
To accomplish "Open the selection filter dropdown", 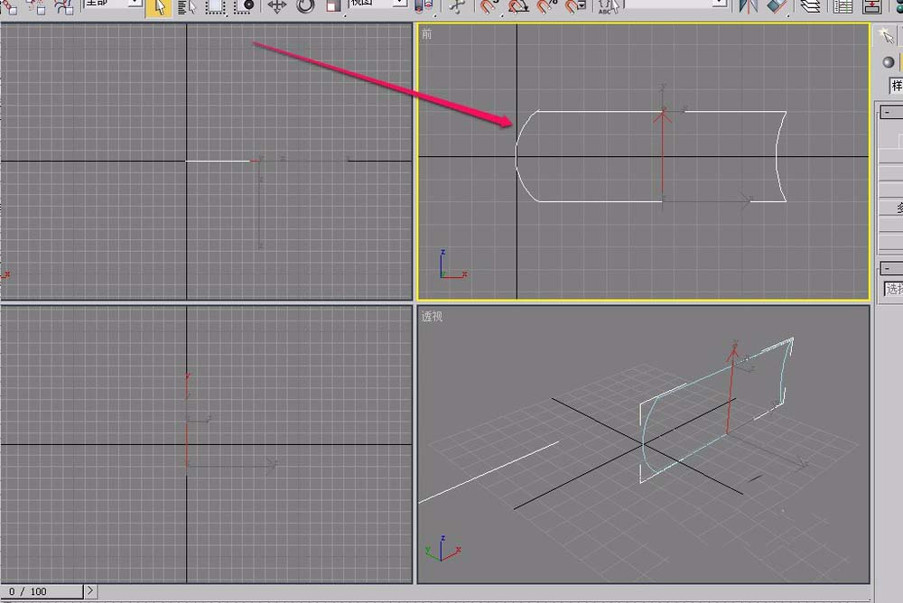I will (134, 5).
